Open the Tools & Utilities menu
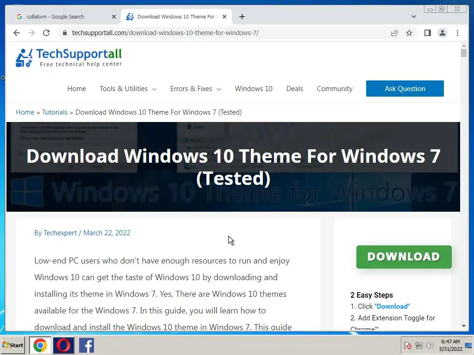 pos(124,89)
